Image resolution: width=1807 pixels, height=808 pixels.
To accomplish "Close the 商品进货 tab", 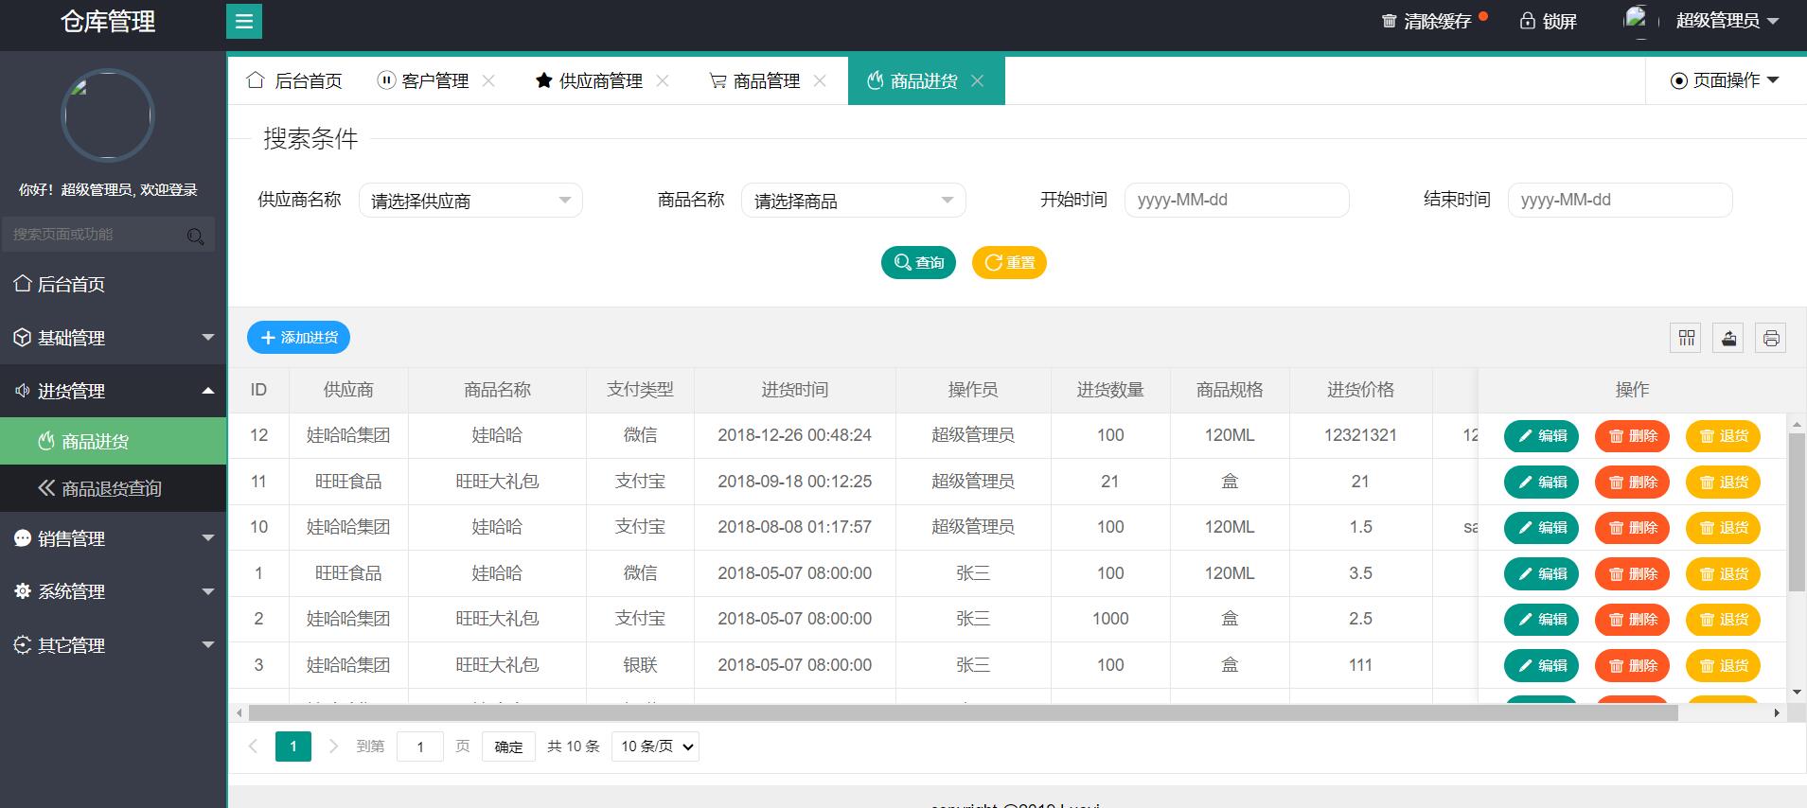I will point(978,80).
